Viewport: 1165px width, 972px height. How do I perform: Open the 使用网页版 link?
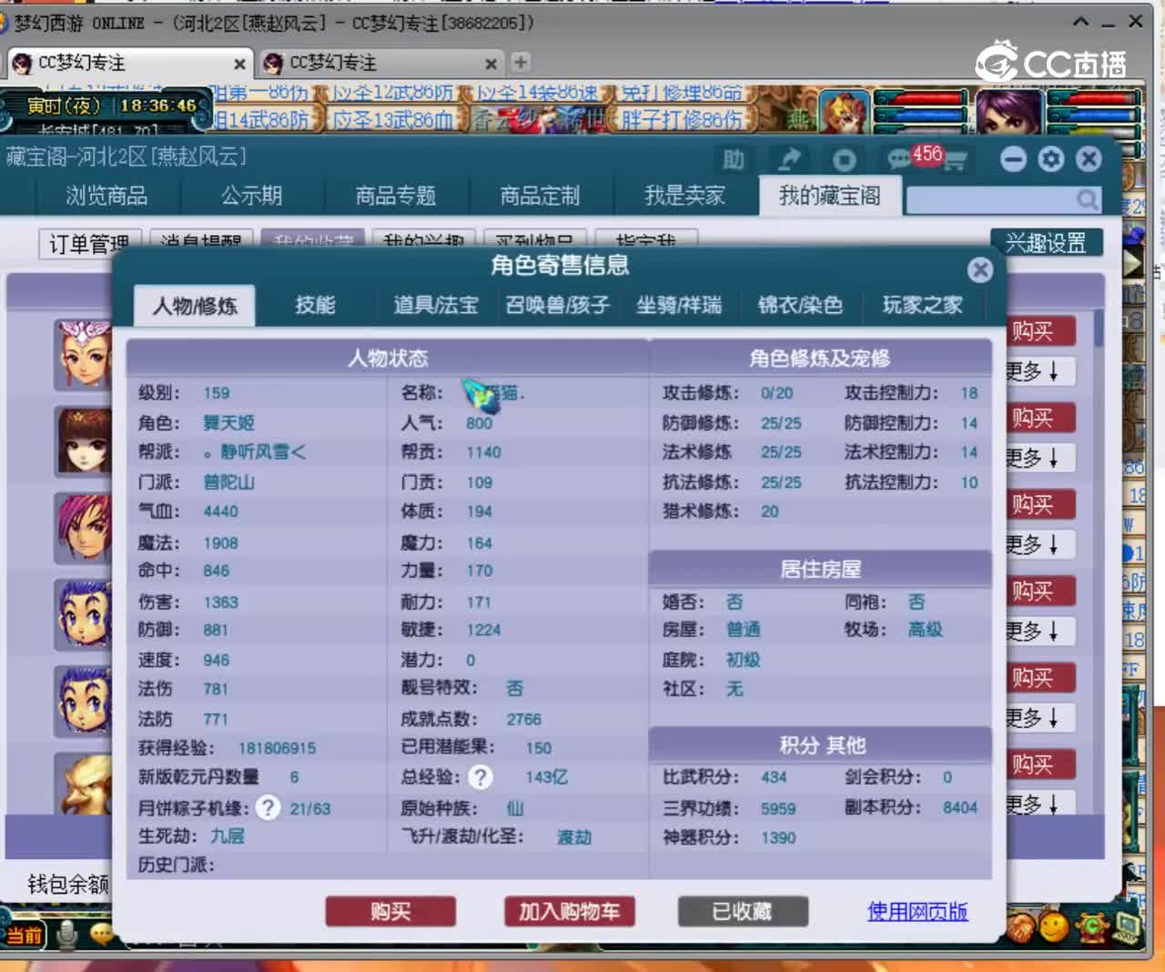click(917, 911)
